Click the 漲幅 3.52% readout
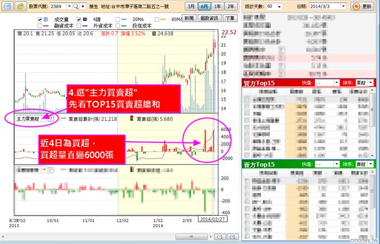The width and height of the screenshot is (380, 244). coord(133,34)
